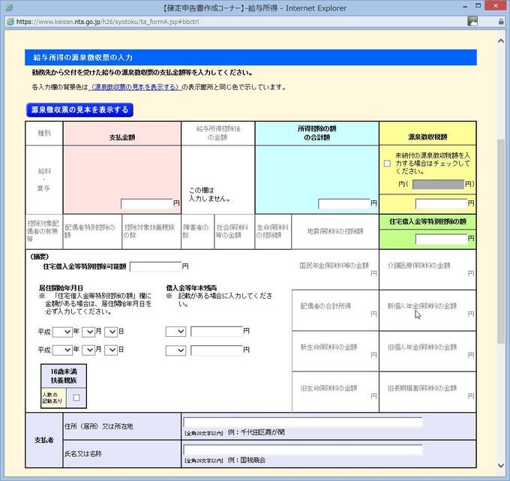Click the first 借入金等年末残高 amount field
This screenshot has height=481, width=510.
pyautogui.click(x=217, y=332)
